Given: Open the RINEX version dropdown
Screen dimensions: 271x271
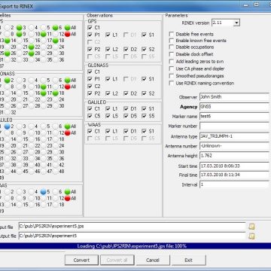Looking at the screenshot, I should coord(236,23).
